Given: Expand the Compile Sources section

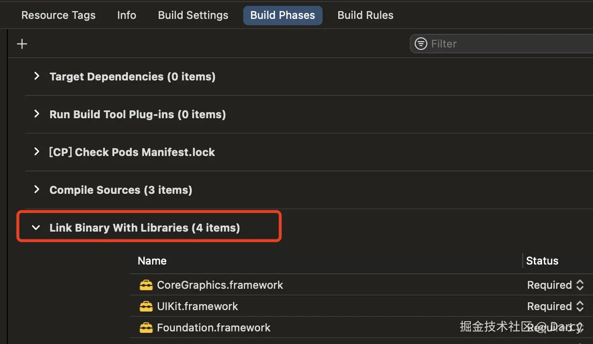Looking at the screenshot, I should pos(36,189).
